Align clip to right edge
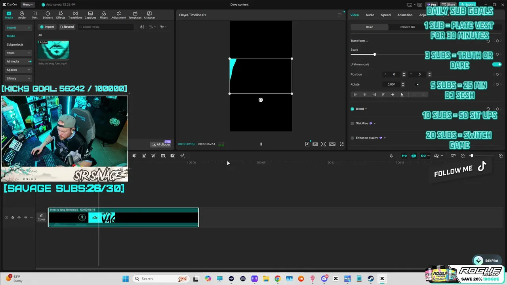This screenshot has height=285, width=507. pyautogui.click(x=374, y=95)
